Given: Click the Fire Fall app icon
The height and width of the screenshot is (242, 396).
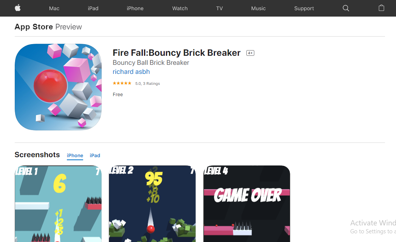Looking at the screenshot, I should point(58,87).
